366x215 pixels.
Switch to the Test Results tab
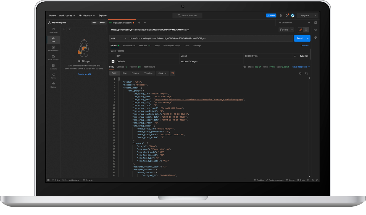click(149, 67)
